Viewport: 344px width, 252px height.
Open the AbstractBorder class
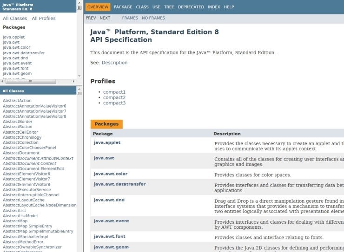[18, 122]
